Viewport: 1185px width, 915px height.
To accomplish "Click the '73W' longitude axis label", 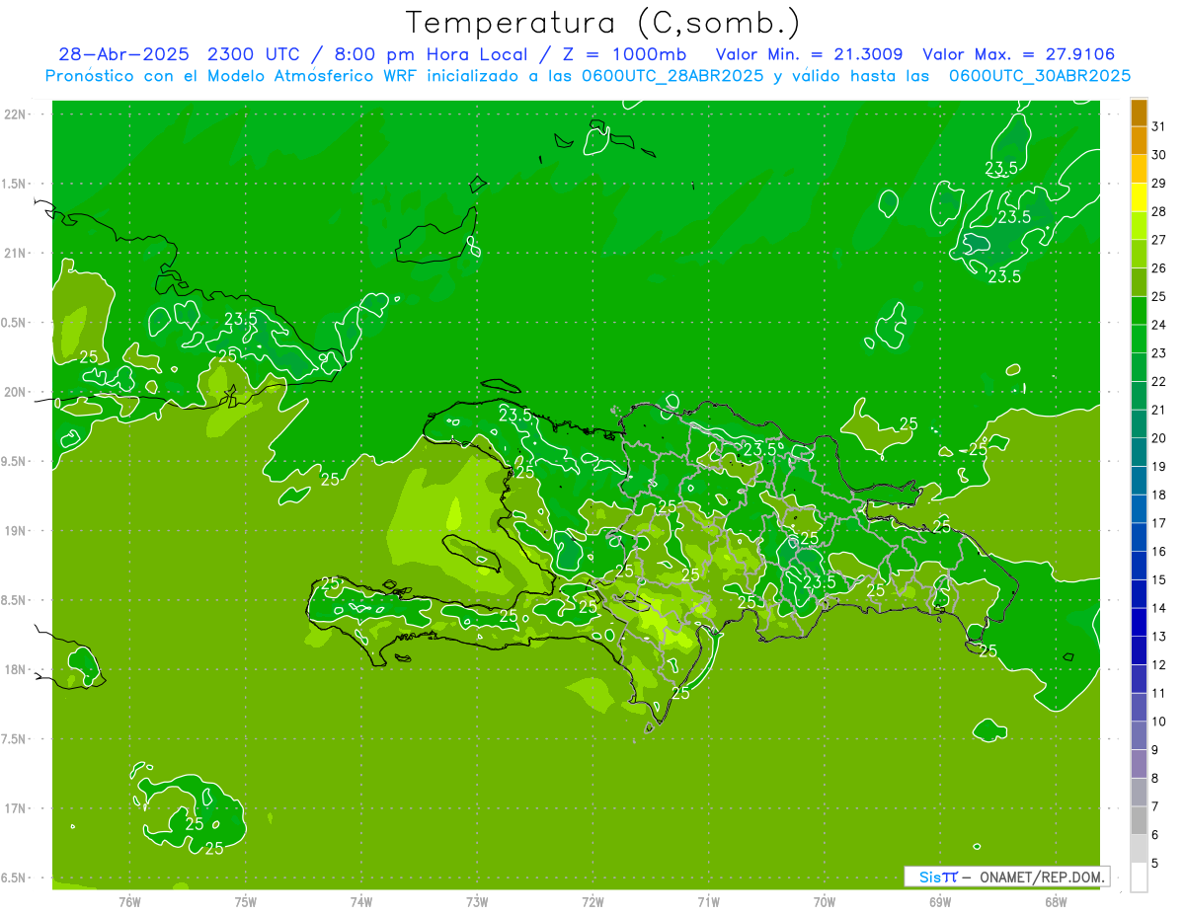I will click(477, 901).
